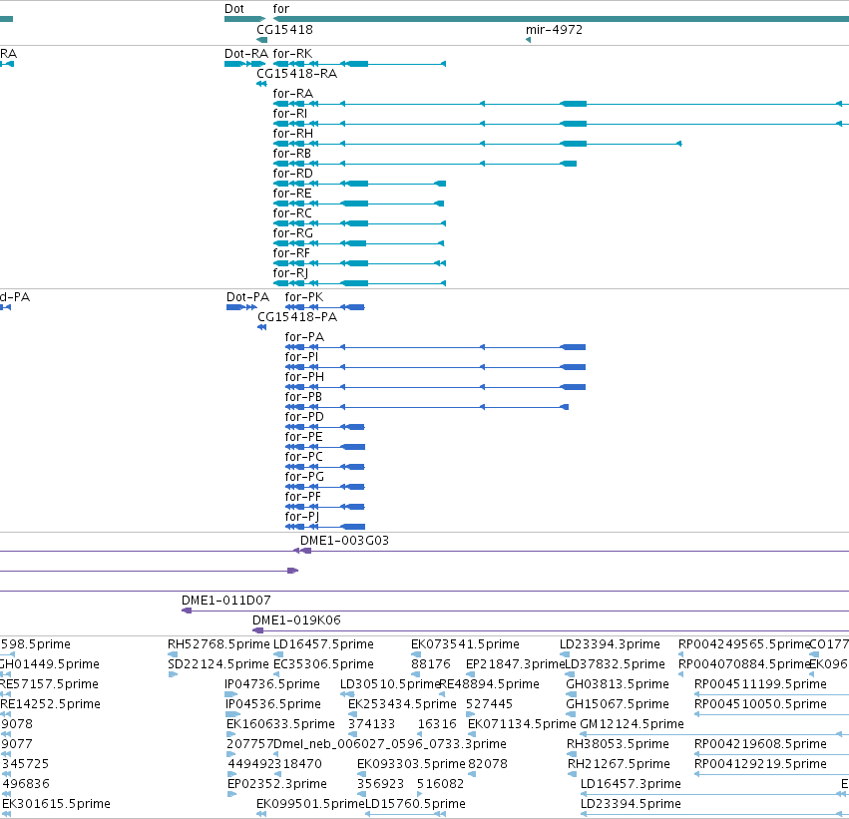The width and height of the screenshot is (849, 819).
Task: Click transcript label for-RA
Action: 293,94
